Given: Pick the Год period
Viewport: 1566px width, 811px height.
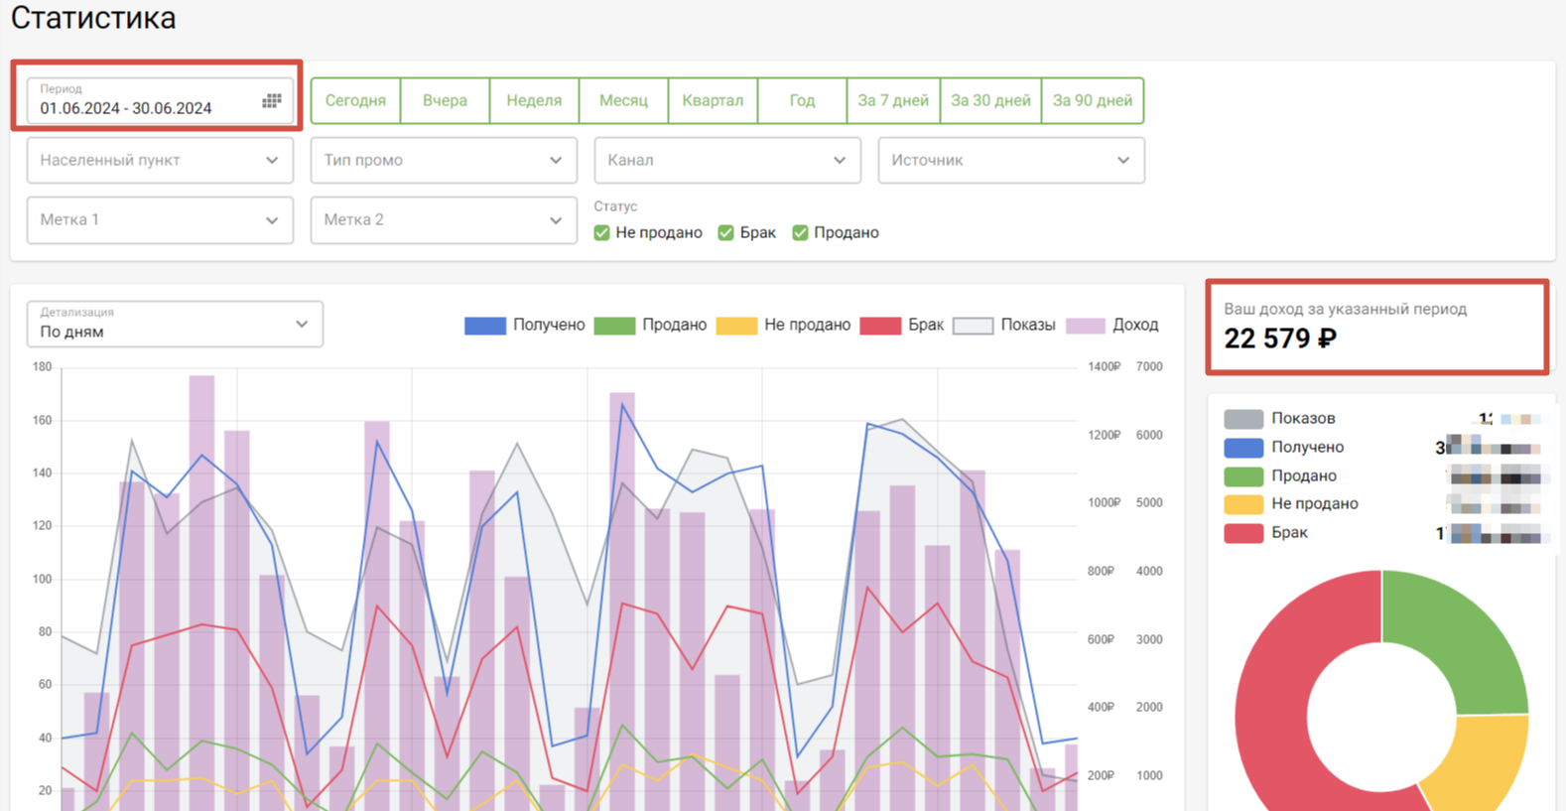Looking at the screenshot, I should [x=802, y=100].
